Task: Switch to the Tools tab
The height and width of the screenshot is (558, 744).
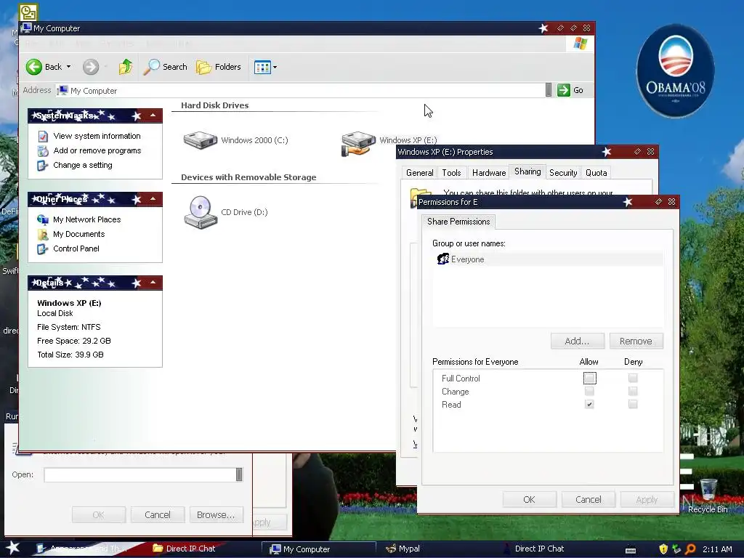Action: click(451, 173)
